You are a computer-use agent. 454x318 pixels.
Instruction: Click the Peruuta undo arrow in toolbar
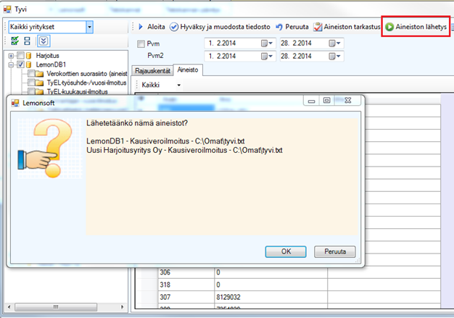(279, 27)
